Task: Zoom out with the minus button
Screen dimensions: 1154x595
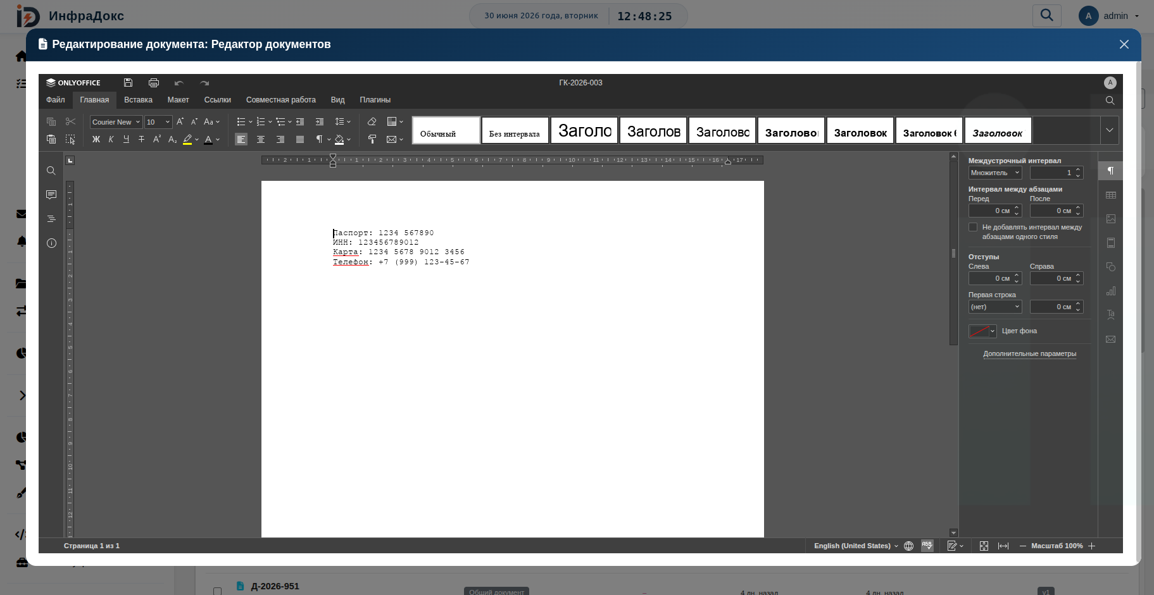Action: point(1023,546)
